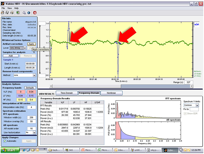Open the Use factorization dropdown

tap(34, 133)
